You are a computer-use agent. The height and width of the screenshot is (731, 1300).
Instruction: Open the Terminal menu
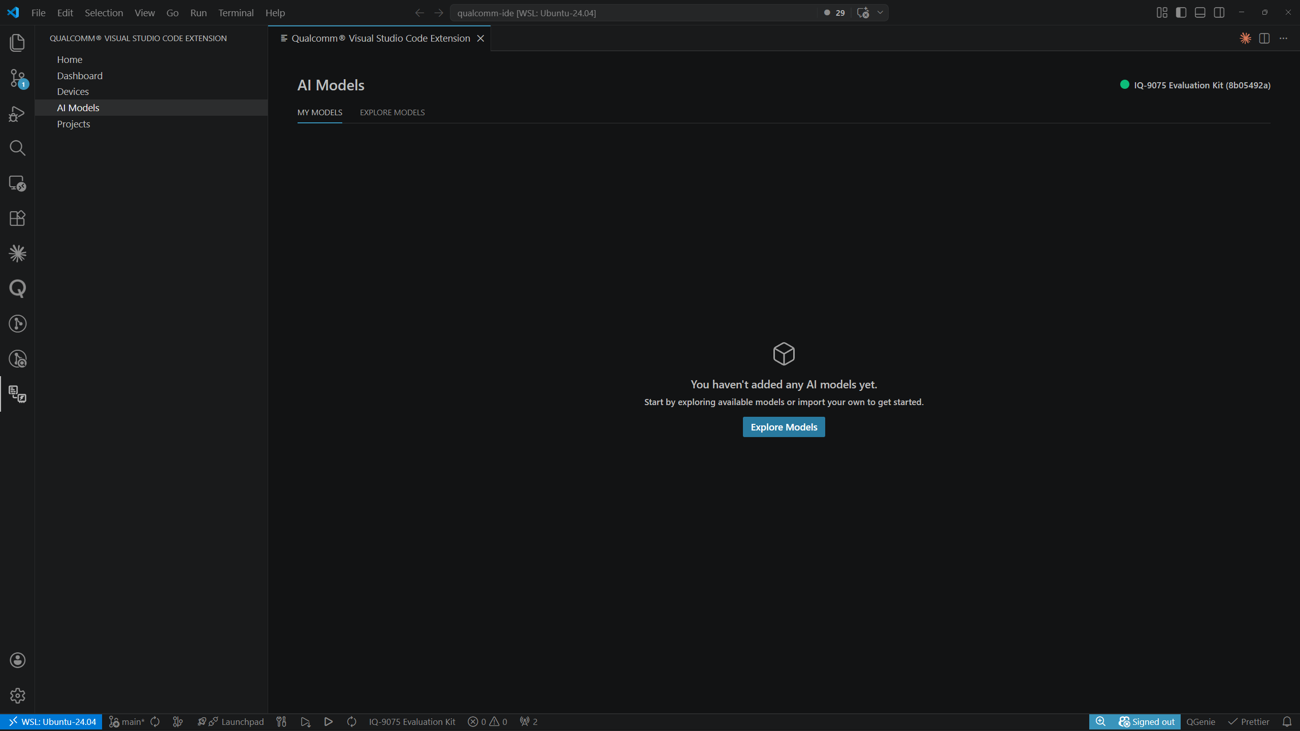(x=236, y=13)
